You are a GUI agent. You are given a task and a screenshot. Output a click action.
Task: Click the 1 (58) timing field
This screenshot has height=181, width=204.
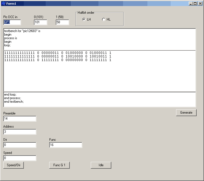(x=62, y=22)
